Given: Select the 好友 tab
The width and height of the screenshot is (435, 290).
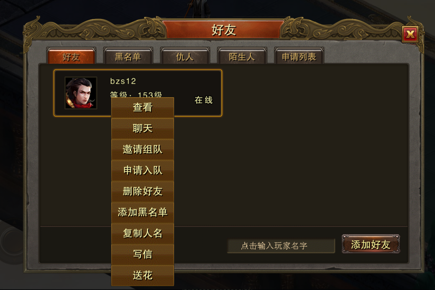Looking at the screenshot, I should pyautogui.click(x=71, y=57).
